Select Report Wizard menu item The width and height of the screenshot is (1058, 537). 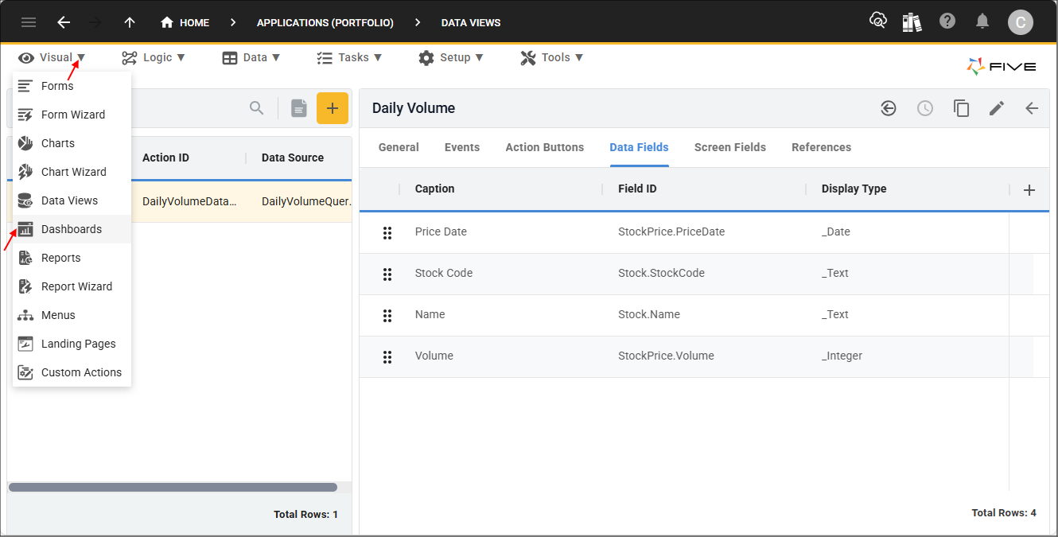tap(72, 286)
